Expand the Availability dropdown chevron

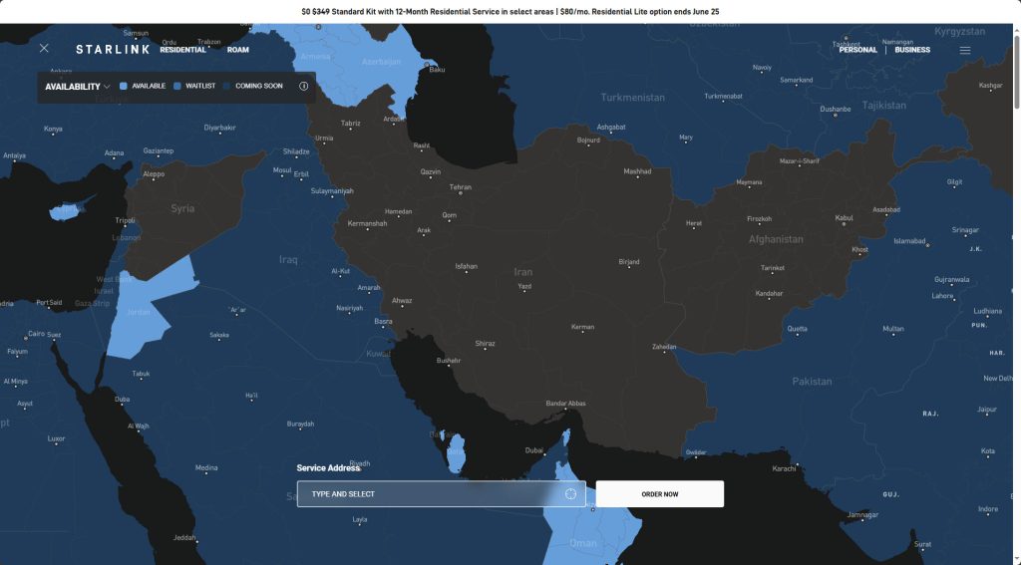[107, 87]
